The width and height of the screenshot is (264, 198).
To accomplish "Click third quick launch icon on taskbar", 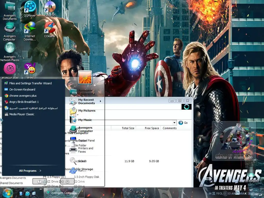I will click(x=34, y=193).
